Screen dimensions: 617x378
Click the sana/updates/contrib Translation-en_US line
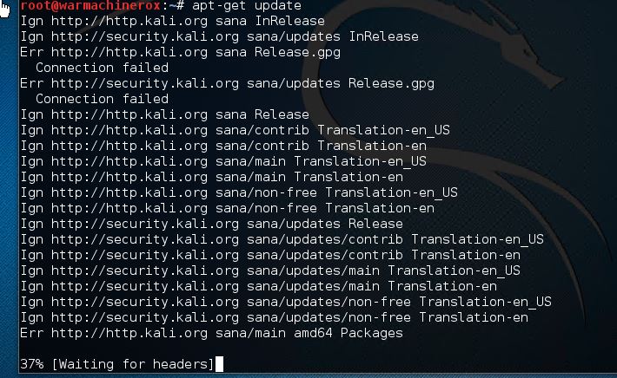(x=282, y=239)
